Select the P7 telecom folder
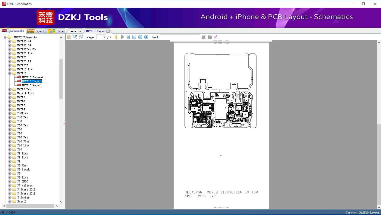This screenshot has width=381, height=215. (25, 185)
